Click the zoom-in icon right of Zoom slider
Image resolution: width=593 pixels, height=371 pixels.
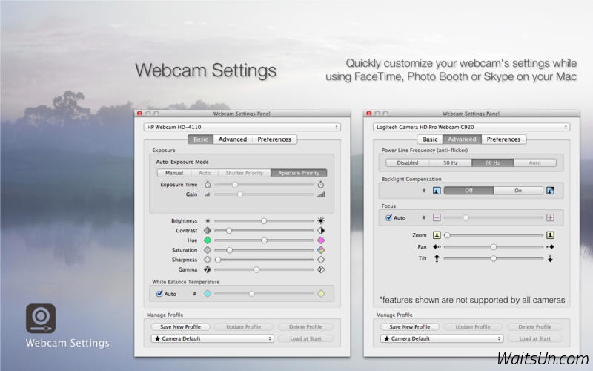click(x=550, y=235)
